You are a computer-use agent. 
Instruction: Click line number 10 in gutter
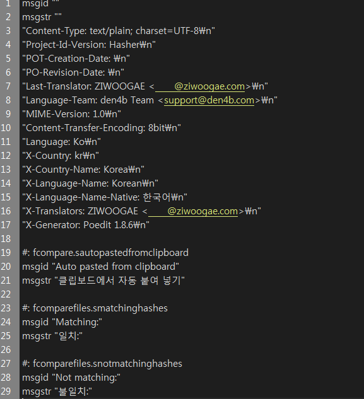coord(6,128)
